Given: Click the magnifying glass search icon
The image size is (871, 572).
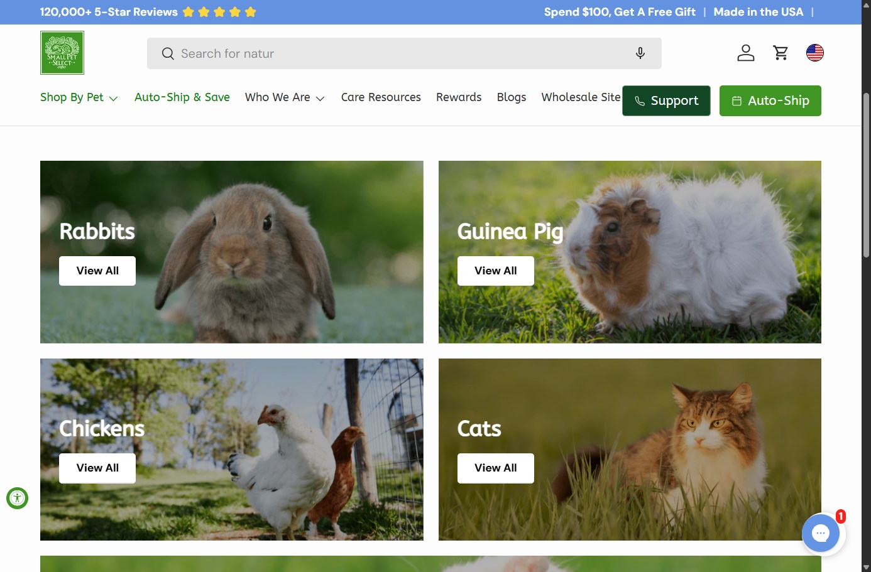Looking at the screenshot, I should pos(168,54).
